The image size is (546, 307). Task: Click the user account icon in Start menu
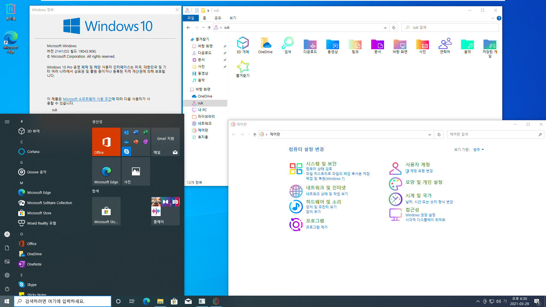(7, 234)
